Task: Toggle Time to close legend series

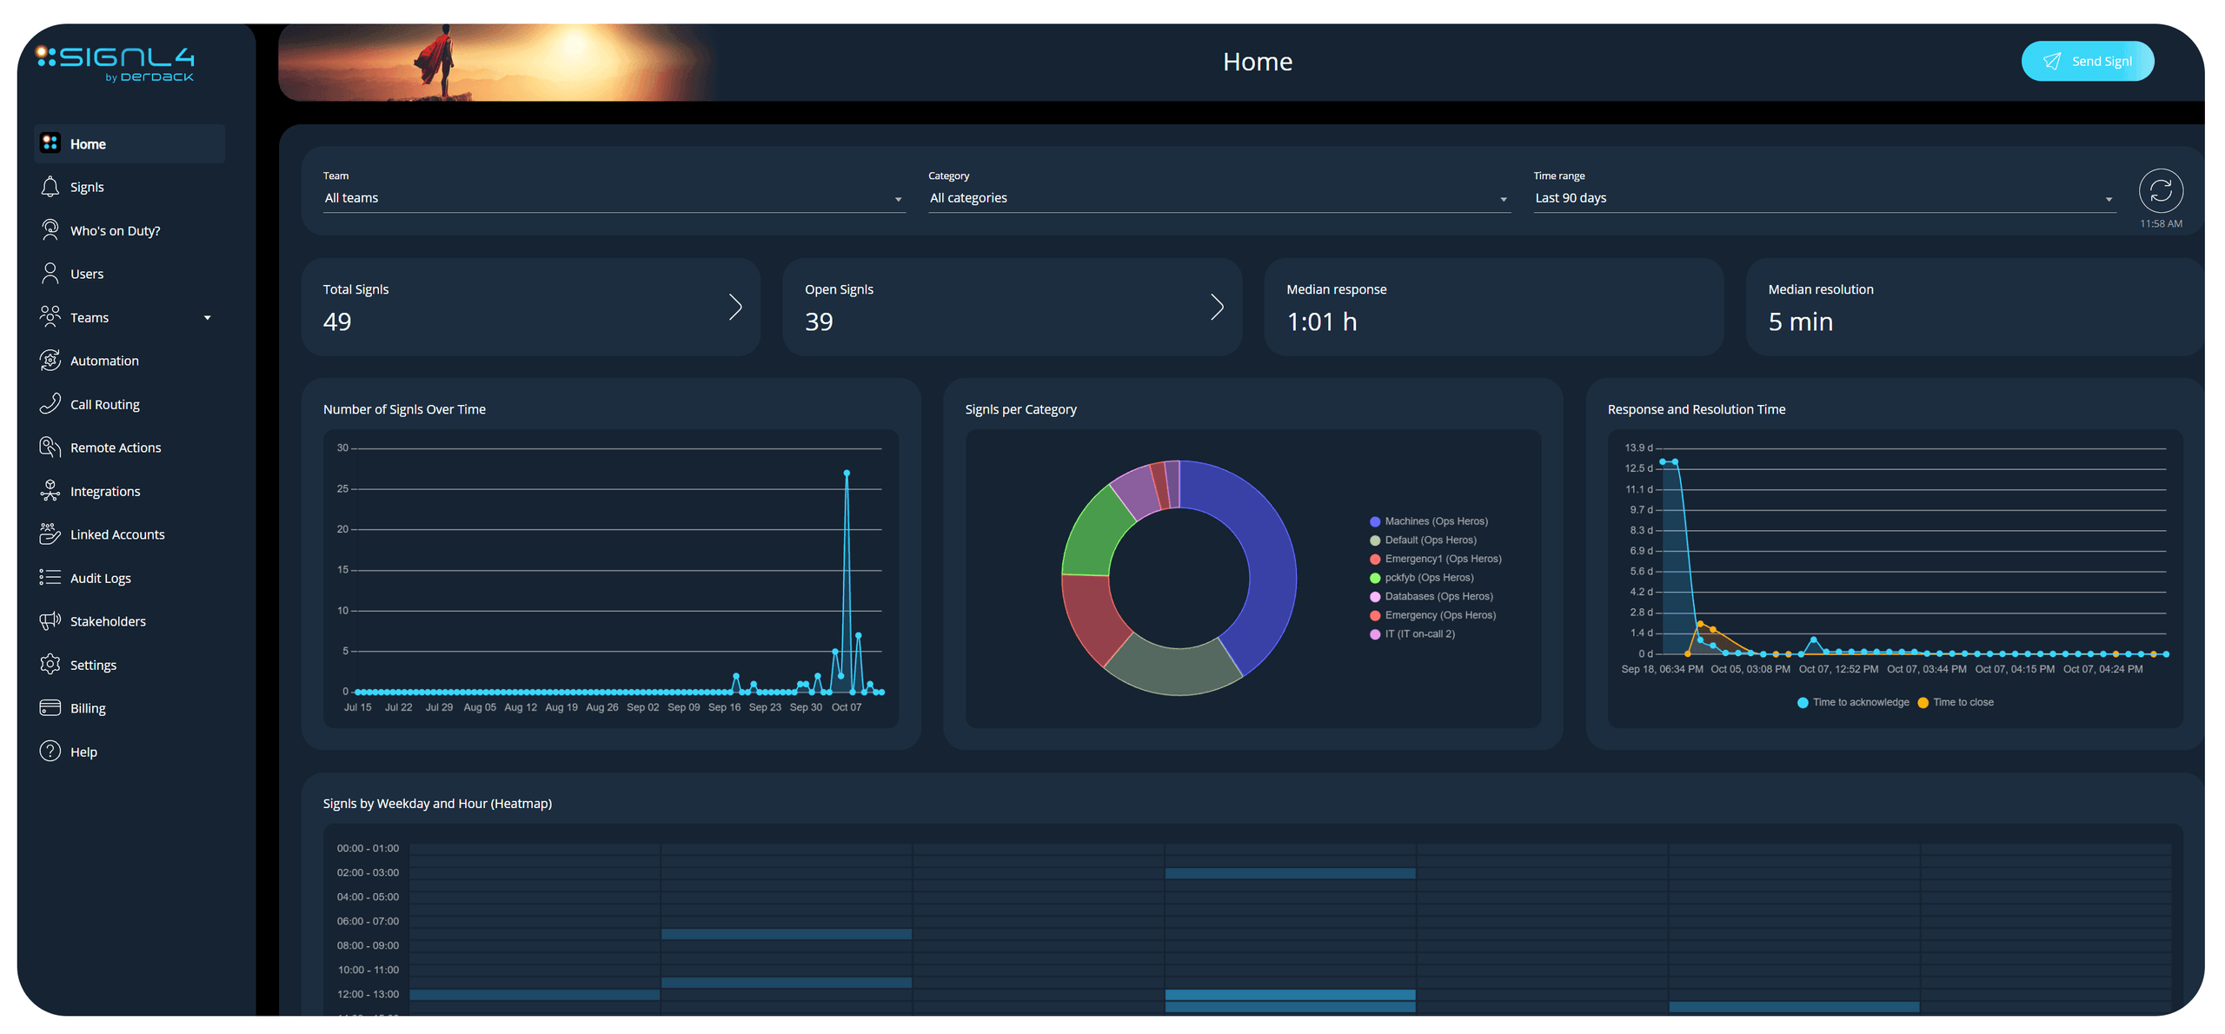Action: click(x=1956, y=703)
